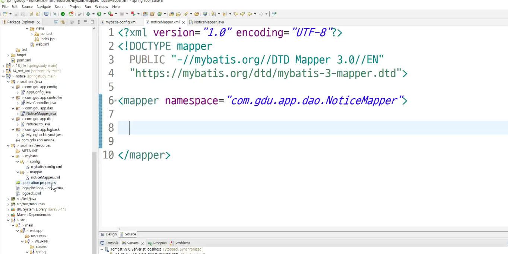Switch to the Source tab of XML editor
Screen dimensions: 508x254
[128, 234]
